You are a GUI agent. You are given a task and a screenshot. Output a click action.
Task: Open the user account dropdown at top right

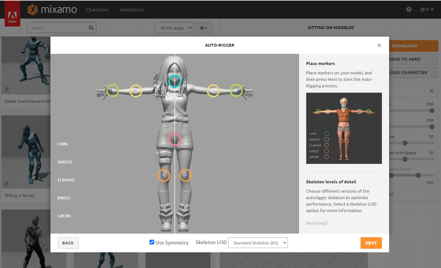tap(426, 9)
